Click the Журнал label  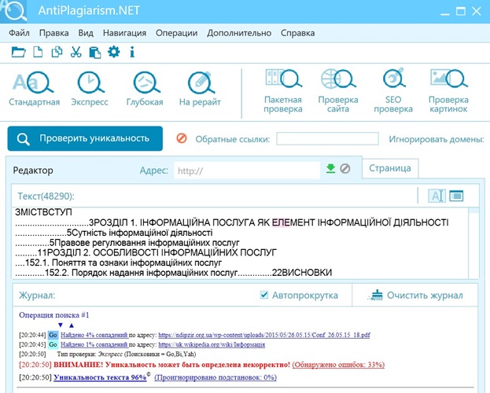(37, 296)
